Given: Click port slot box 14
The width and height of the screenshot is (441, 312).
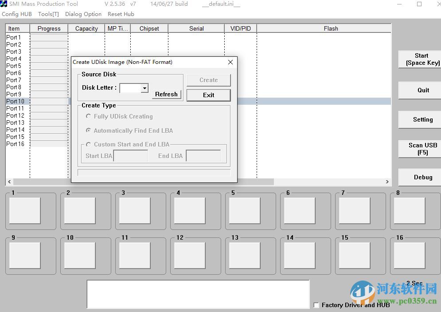Looking at the screenshot, I should [300, 255].
